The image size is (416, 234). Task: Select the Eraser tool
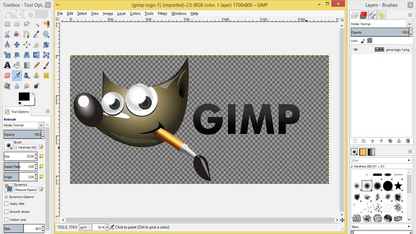point(7,75)
